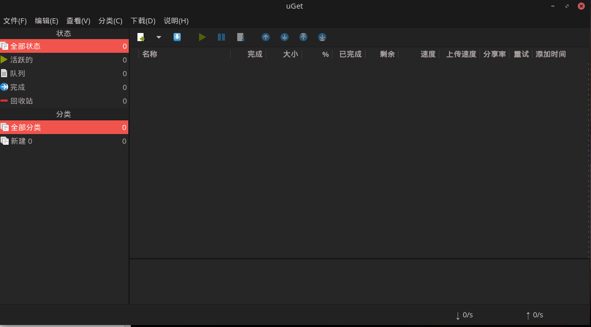Click the move up arrow icon

tap(266, 37)
